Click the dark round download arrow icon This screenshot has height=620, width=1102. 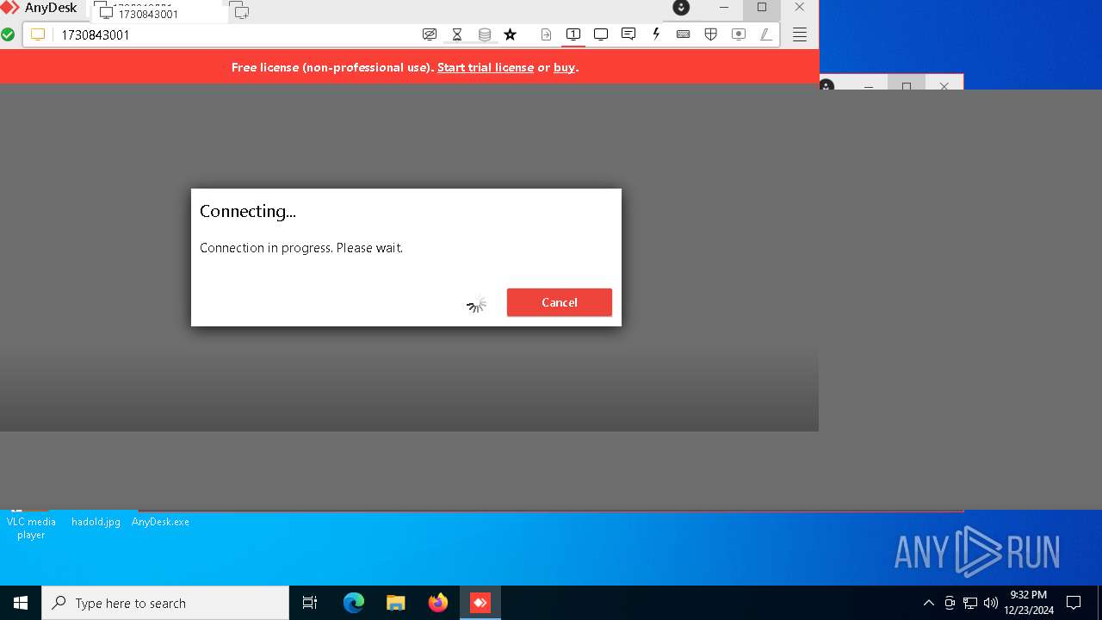[681, 8]
